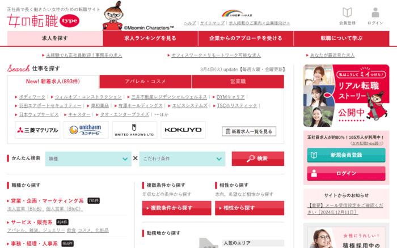Open 求人掲載のご案内＜企業様向け＞ link

point(259,23)
